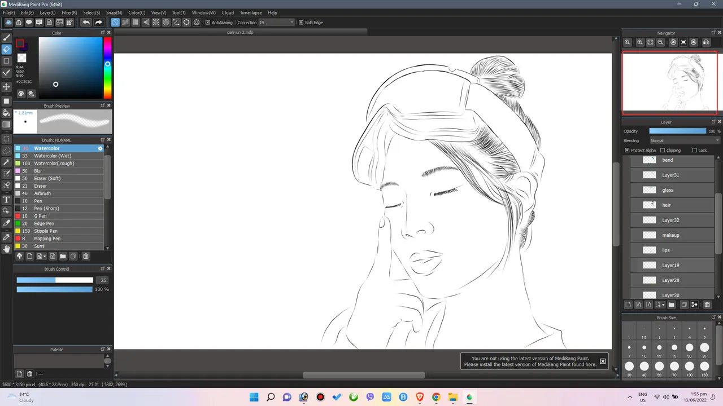Open the Time-lapse menu

(x=250, y=12)
